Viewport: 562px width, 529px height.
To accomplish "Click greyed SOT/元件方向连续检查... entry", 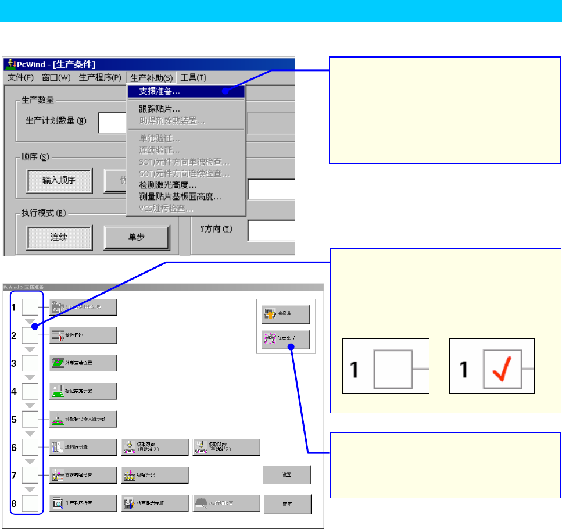I will click(186, 173).
